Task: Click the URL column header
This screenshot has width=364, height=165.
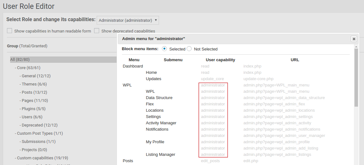Action: 295,60
